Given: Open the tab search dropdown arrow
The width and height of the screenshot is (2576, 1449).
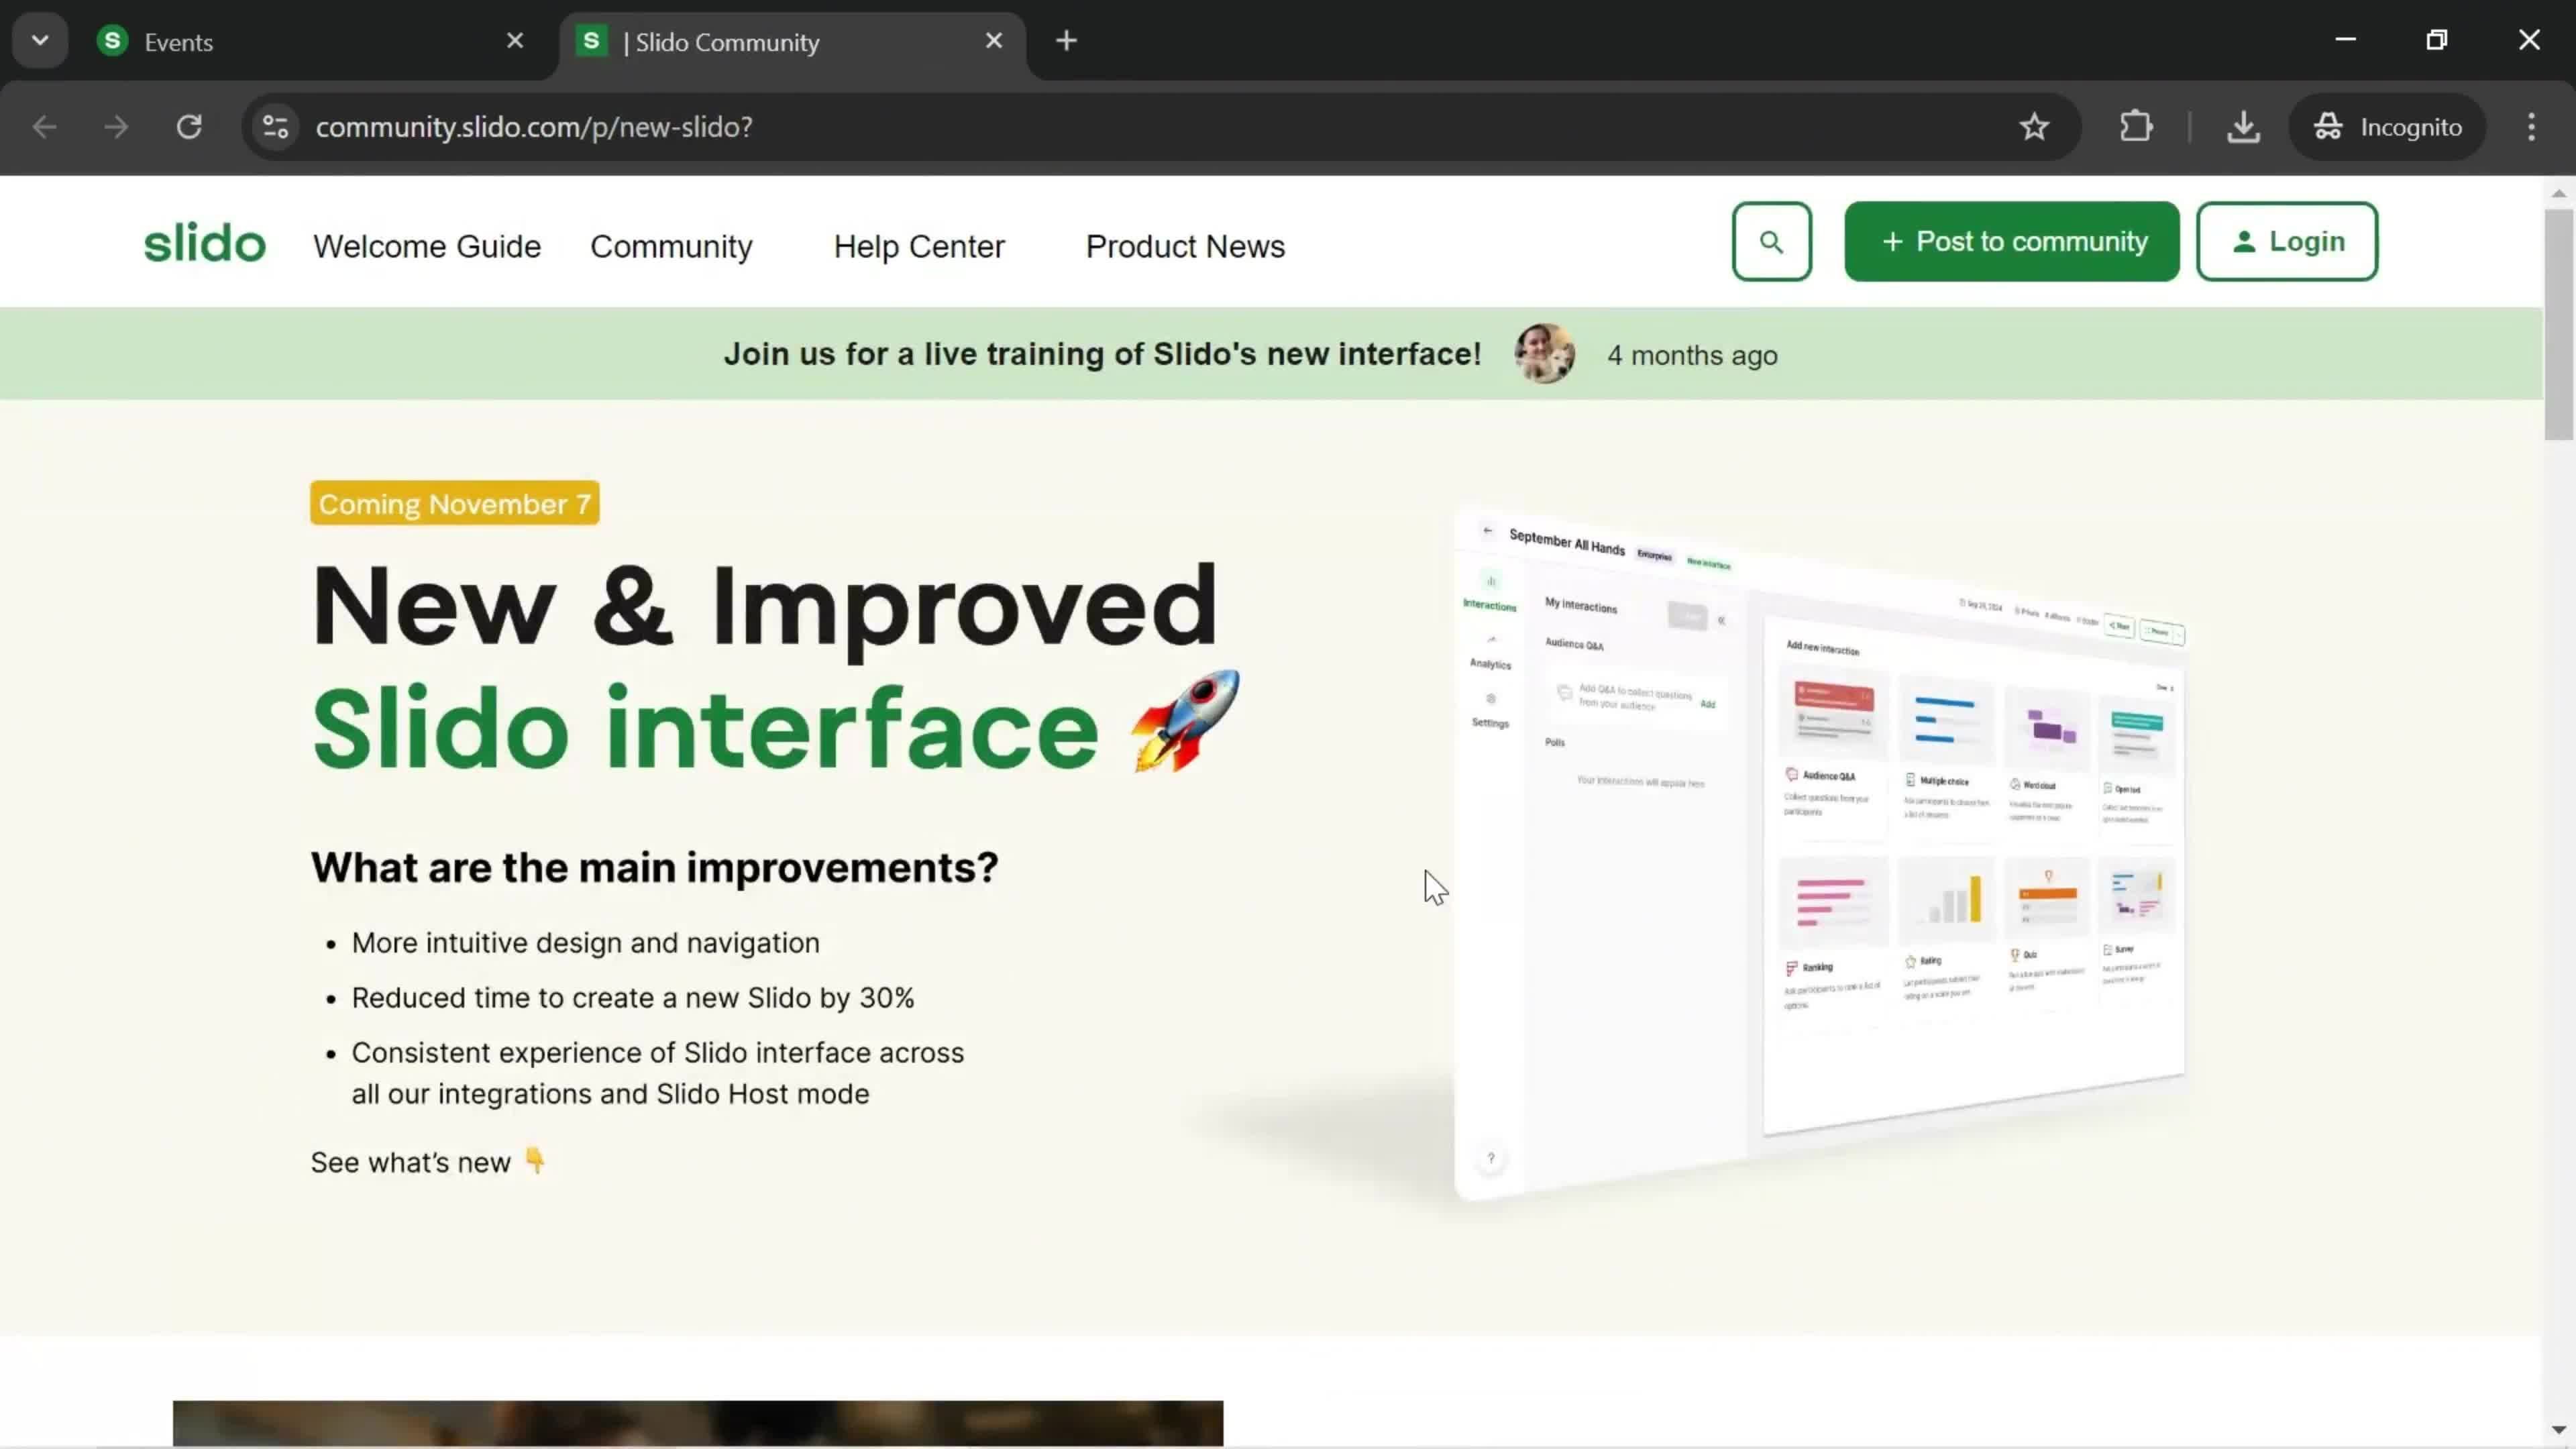Looking at the screenshot, I should 40,41.
